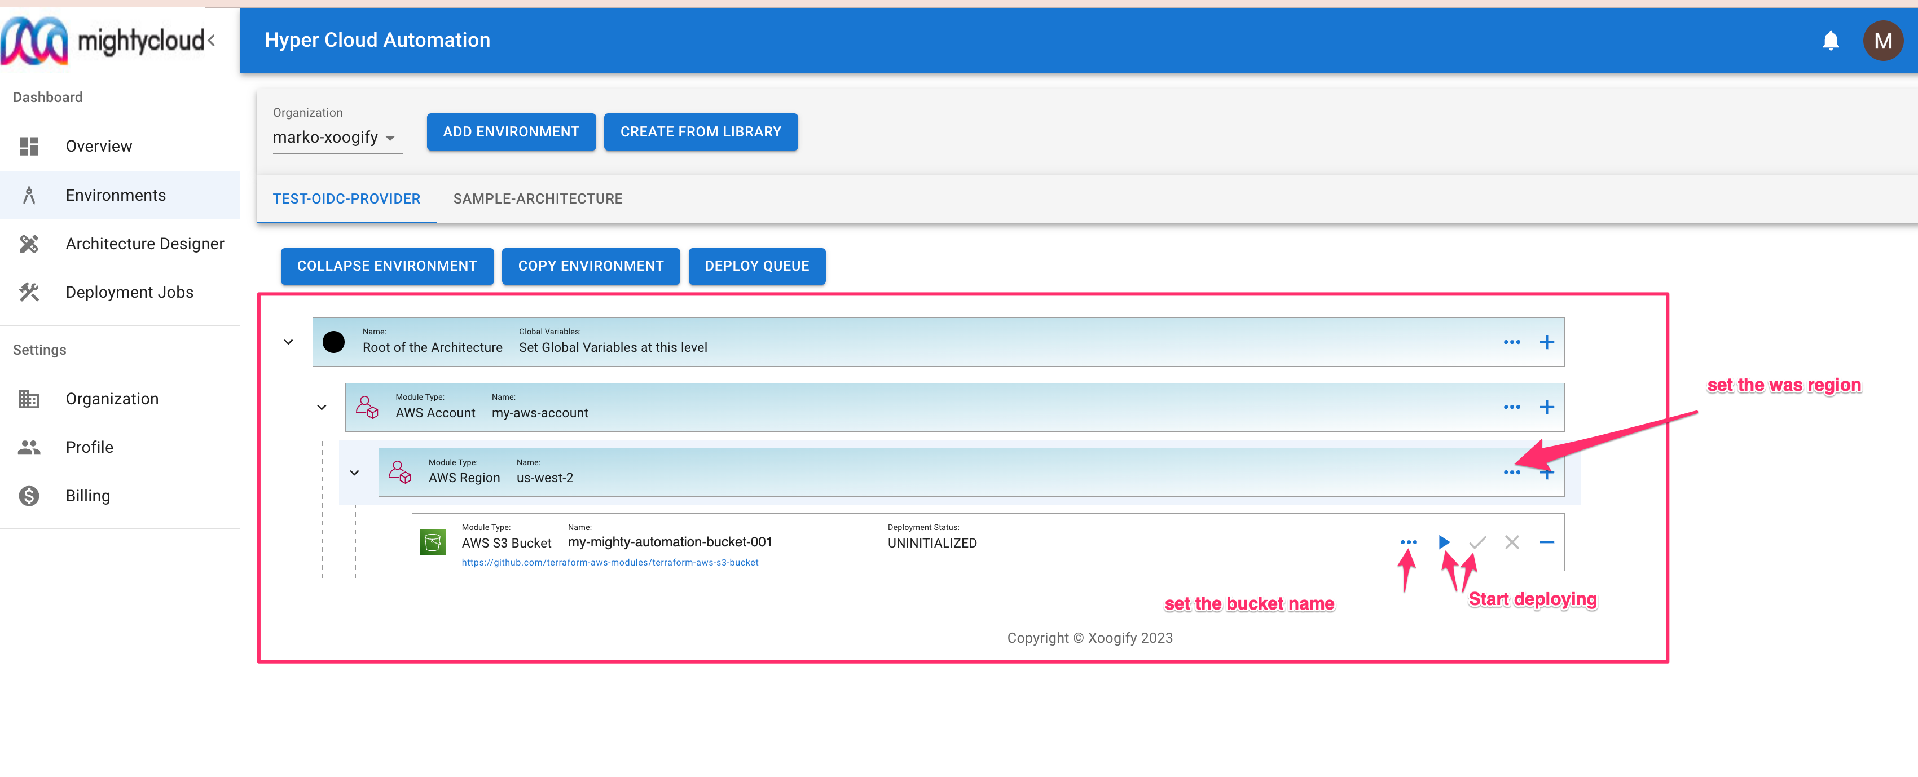
Task: Click the checkmark icon on S3 Bucket row
Action: coord(1477,542)
